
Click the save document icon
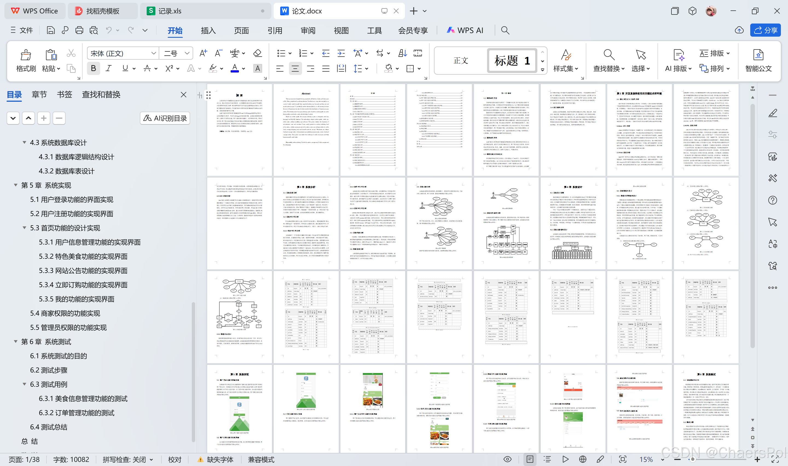coord(51,30)
